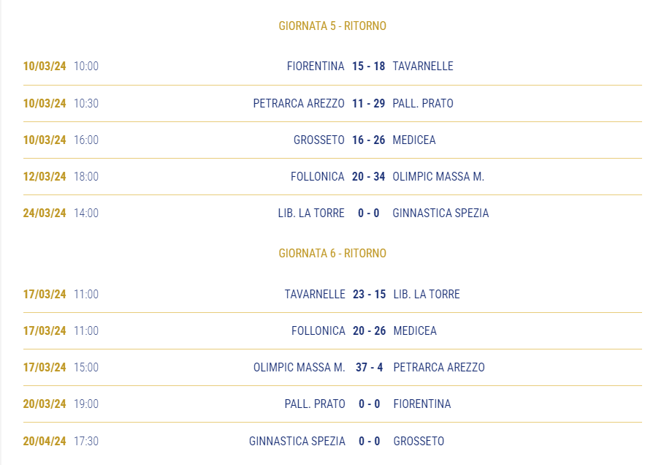The width and height of the screenshot is (645, 465).
Task: Select Grosseto away team in the 17:30 match
Action: 419,441
